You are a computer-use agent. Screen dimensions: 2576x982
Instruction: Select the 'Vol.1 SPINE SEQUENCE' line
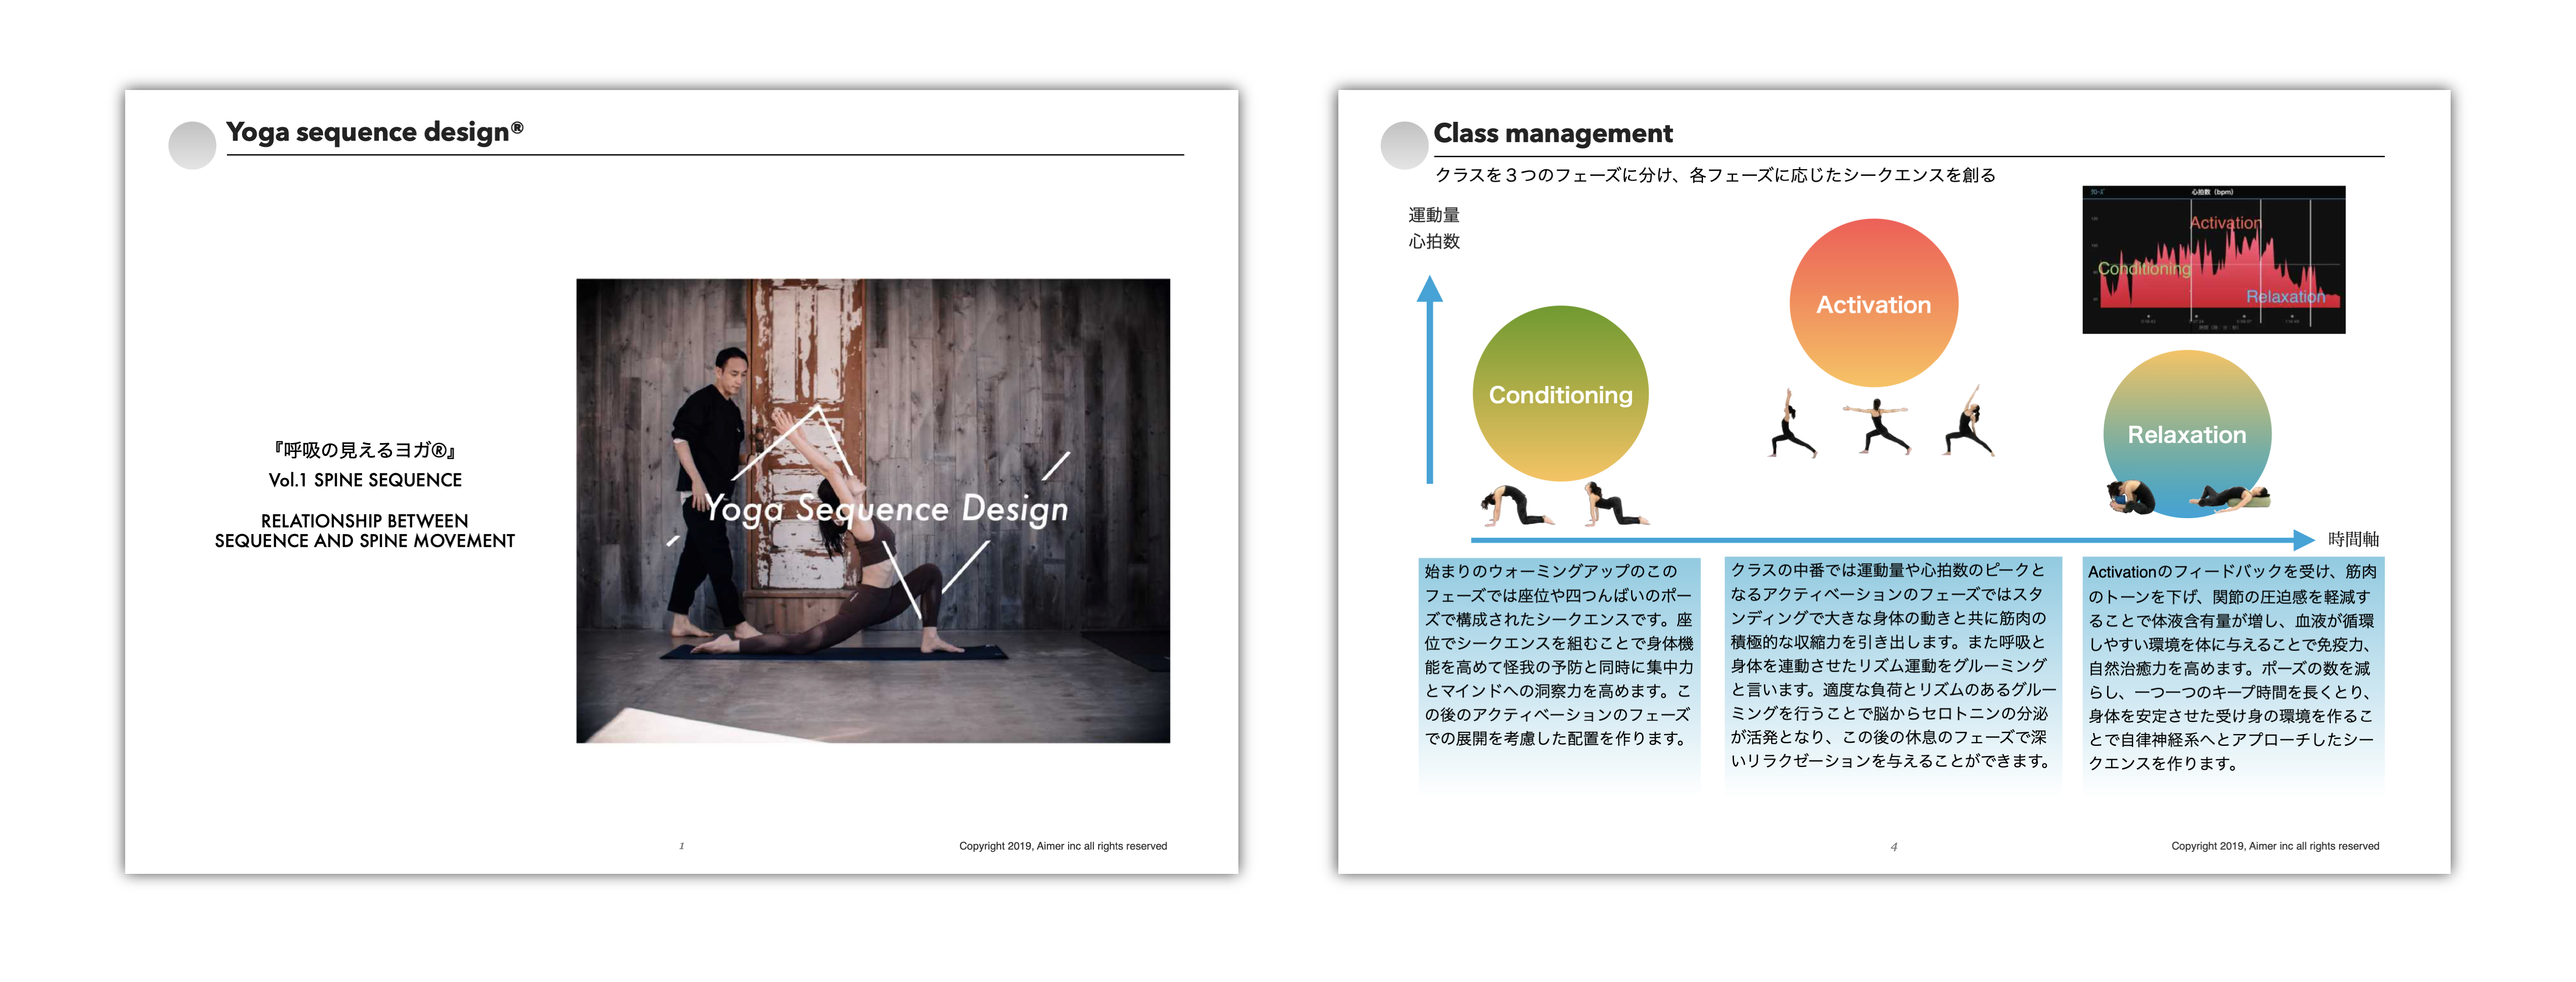click(365, 480)
